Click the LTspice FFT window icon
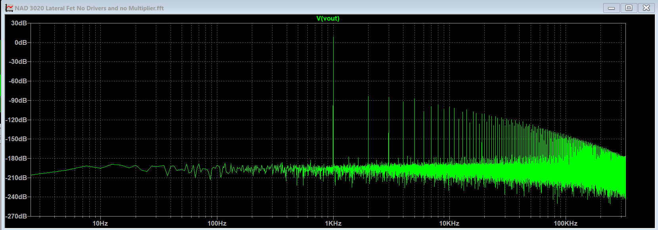 (x=9, y=8)
